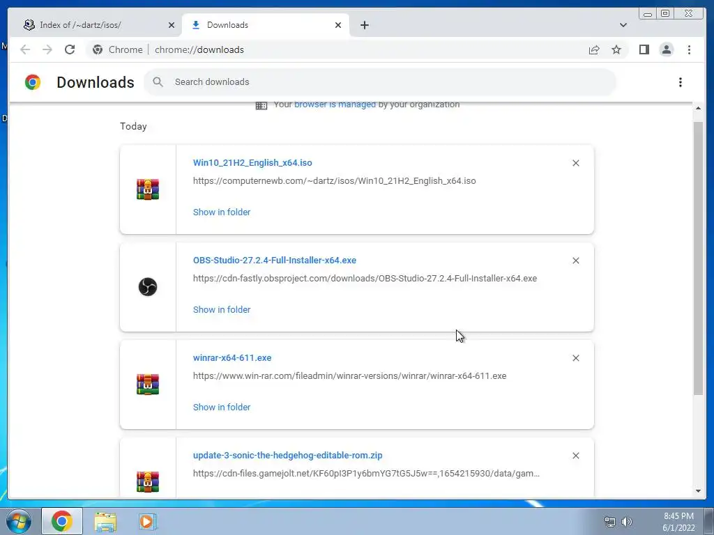This screenshot has width=714, height=535.
Task: Click the cdn-fastly.obsproject.com source URL
Action: 365,279
